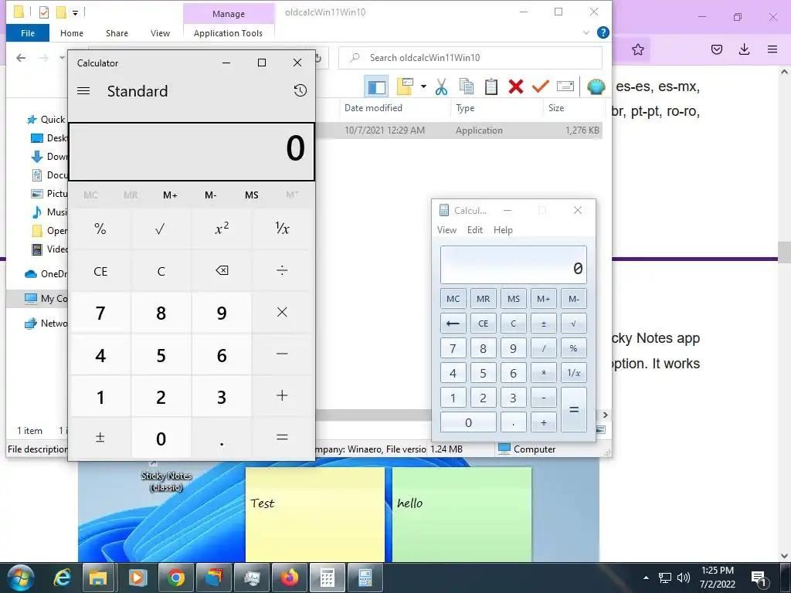This screenshot has width=791, height=593.
Task: Open the Windows Start orb
Action: [x=21, y=578]
